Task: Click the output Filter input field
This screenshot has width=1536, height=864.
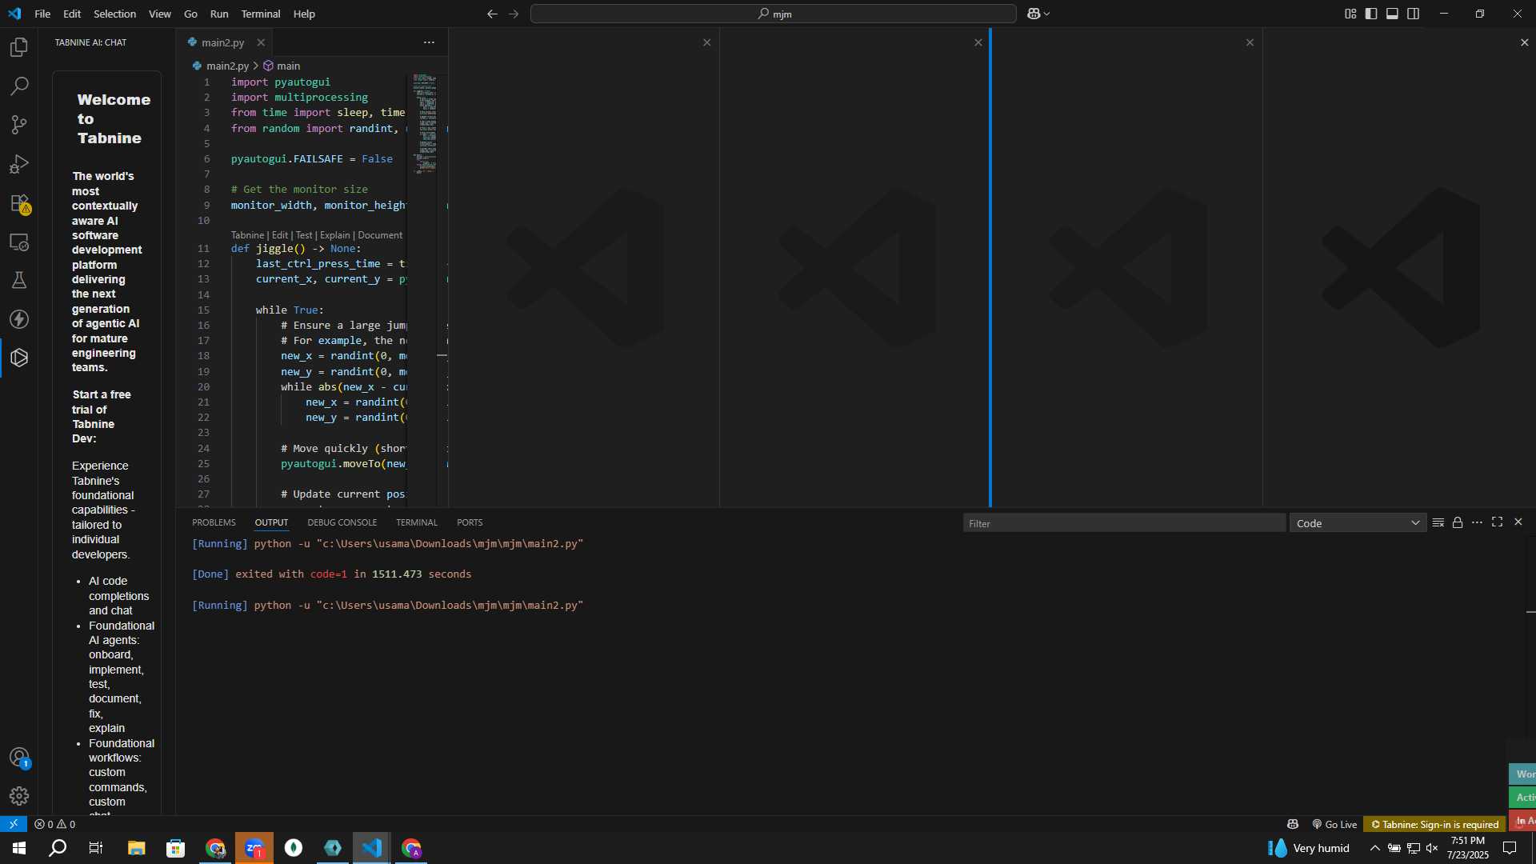Action: tap(1124, 523)
